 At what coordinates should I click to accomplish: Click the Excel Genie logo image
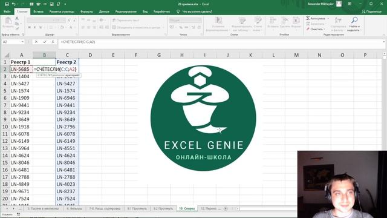pyautogui.click(x=203, y=118)
